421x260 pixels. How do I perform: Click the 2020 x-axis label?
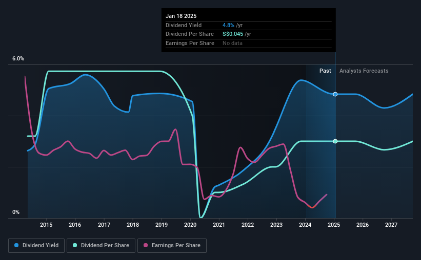(190, 225)
